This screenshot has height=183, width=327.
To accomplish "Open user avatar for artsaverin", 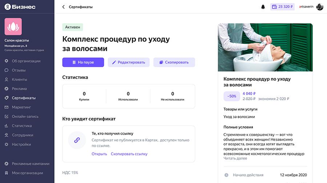I will coord(320,7).
